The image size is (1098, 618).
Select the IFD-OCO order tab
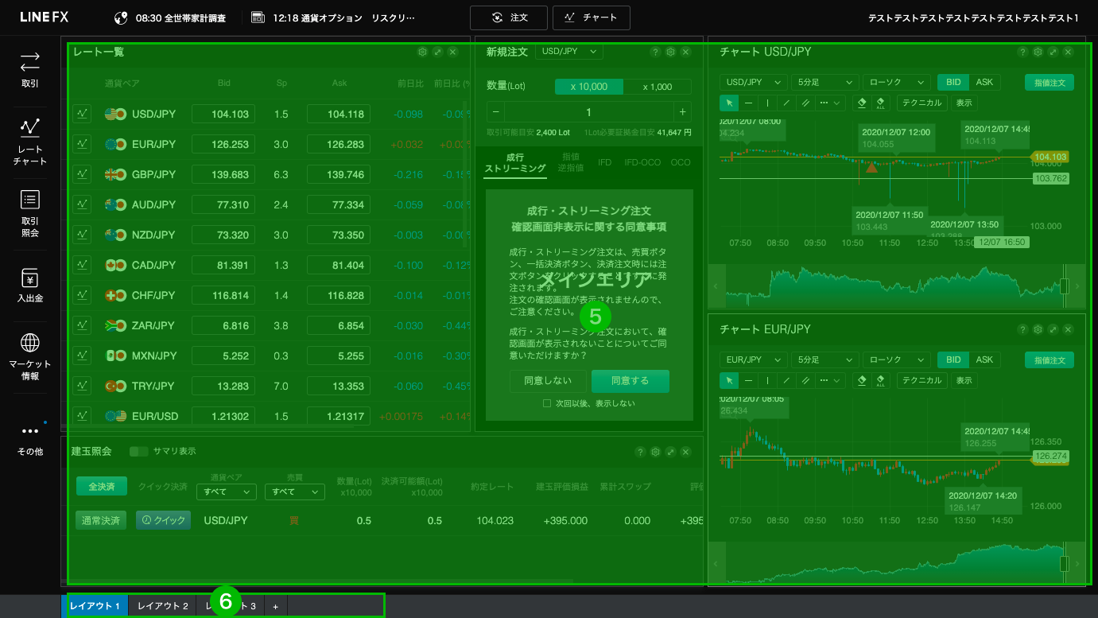642,162
